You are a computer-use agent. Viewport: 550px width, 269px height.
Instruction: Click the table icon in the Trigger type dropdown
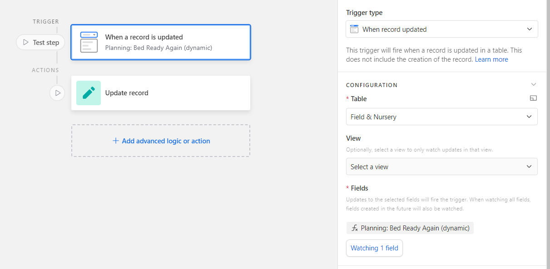click(x=355, y=29)
